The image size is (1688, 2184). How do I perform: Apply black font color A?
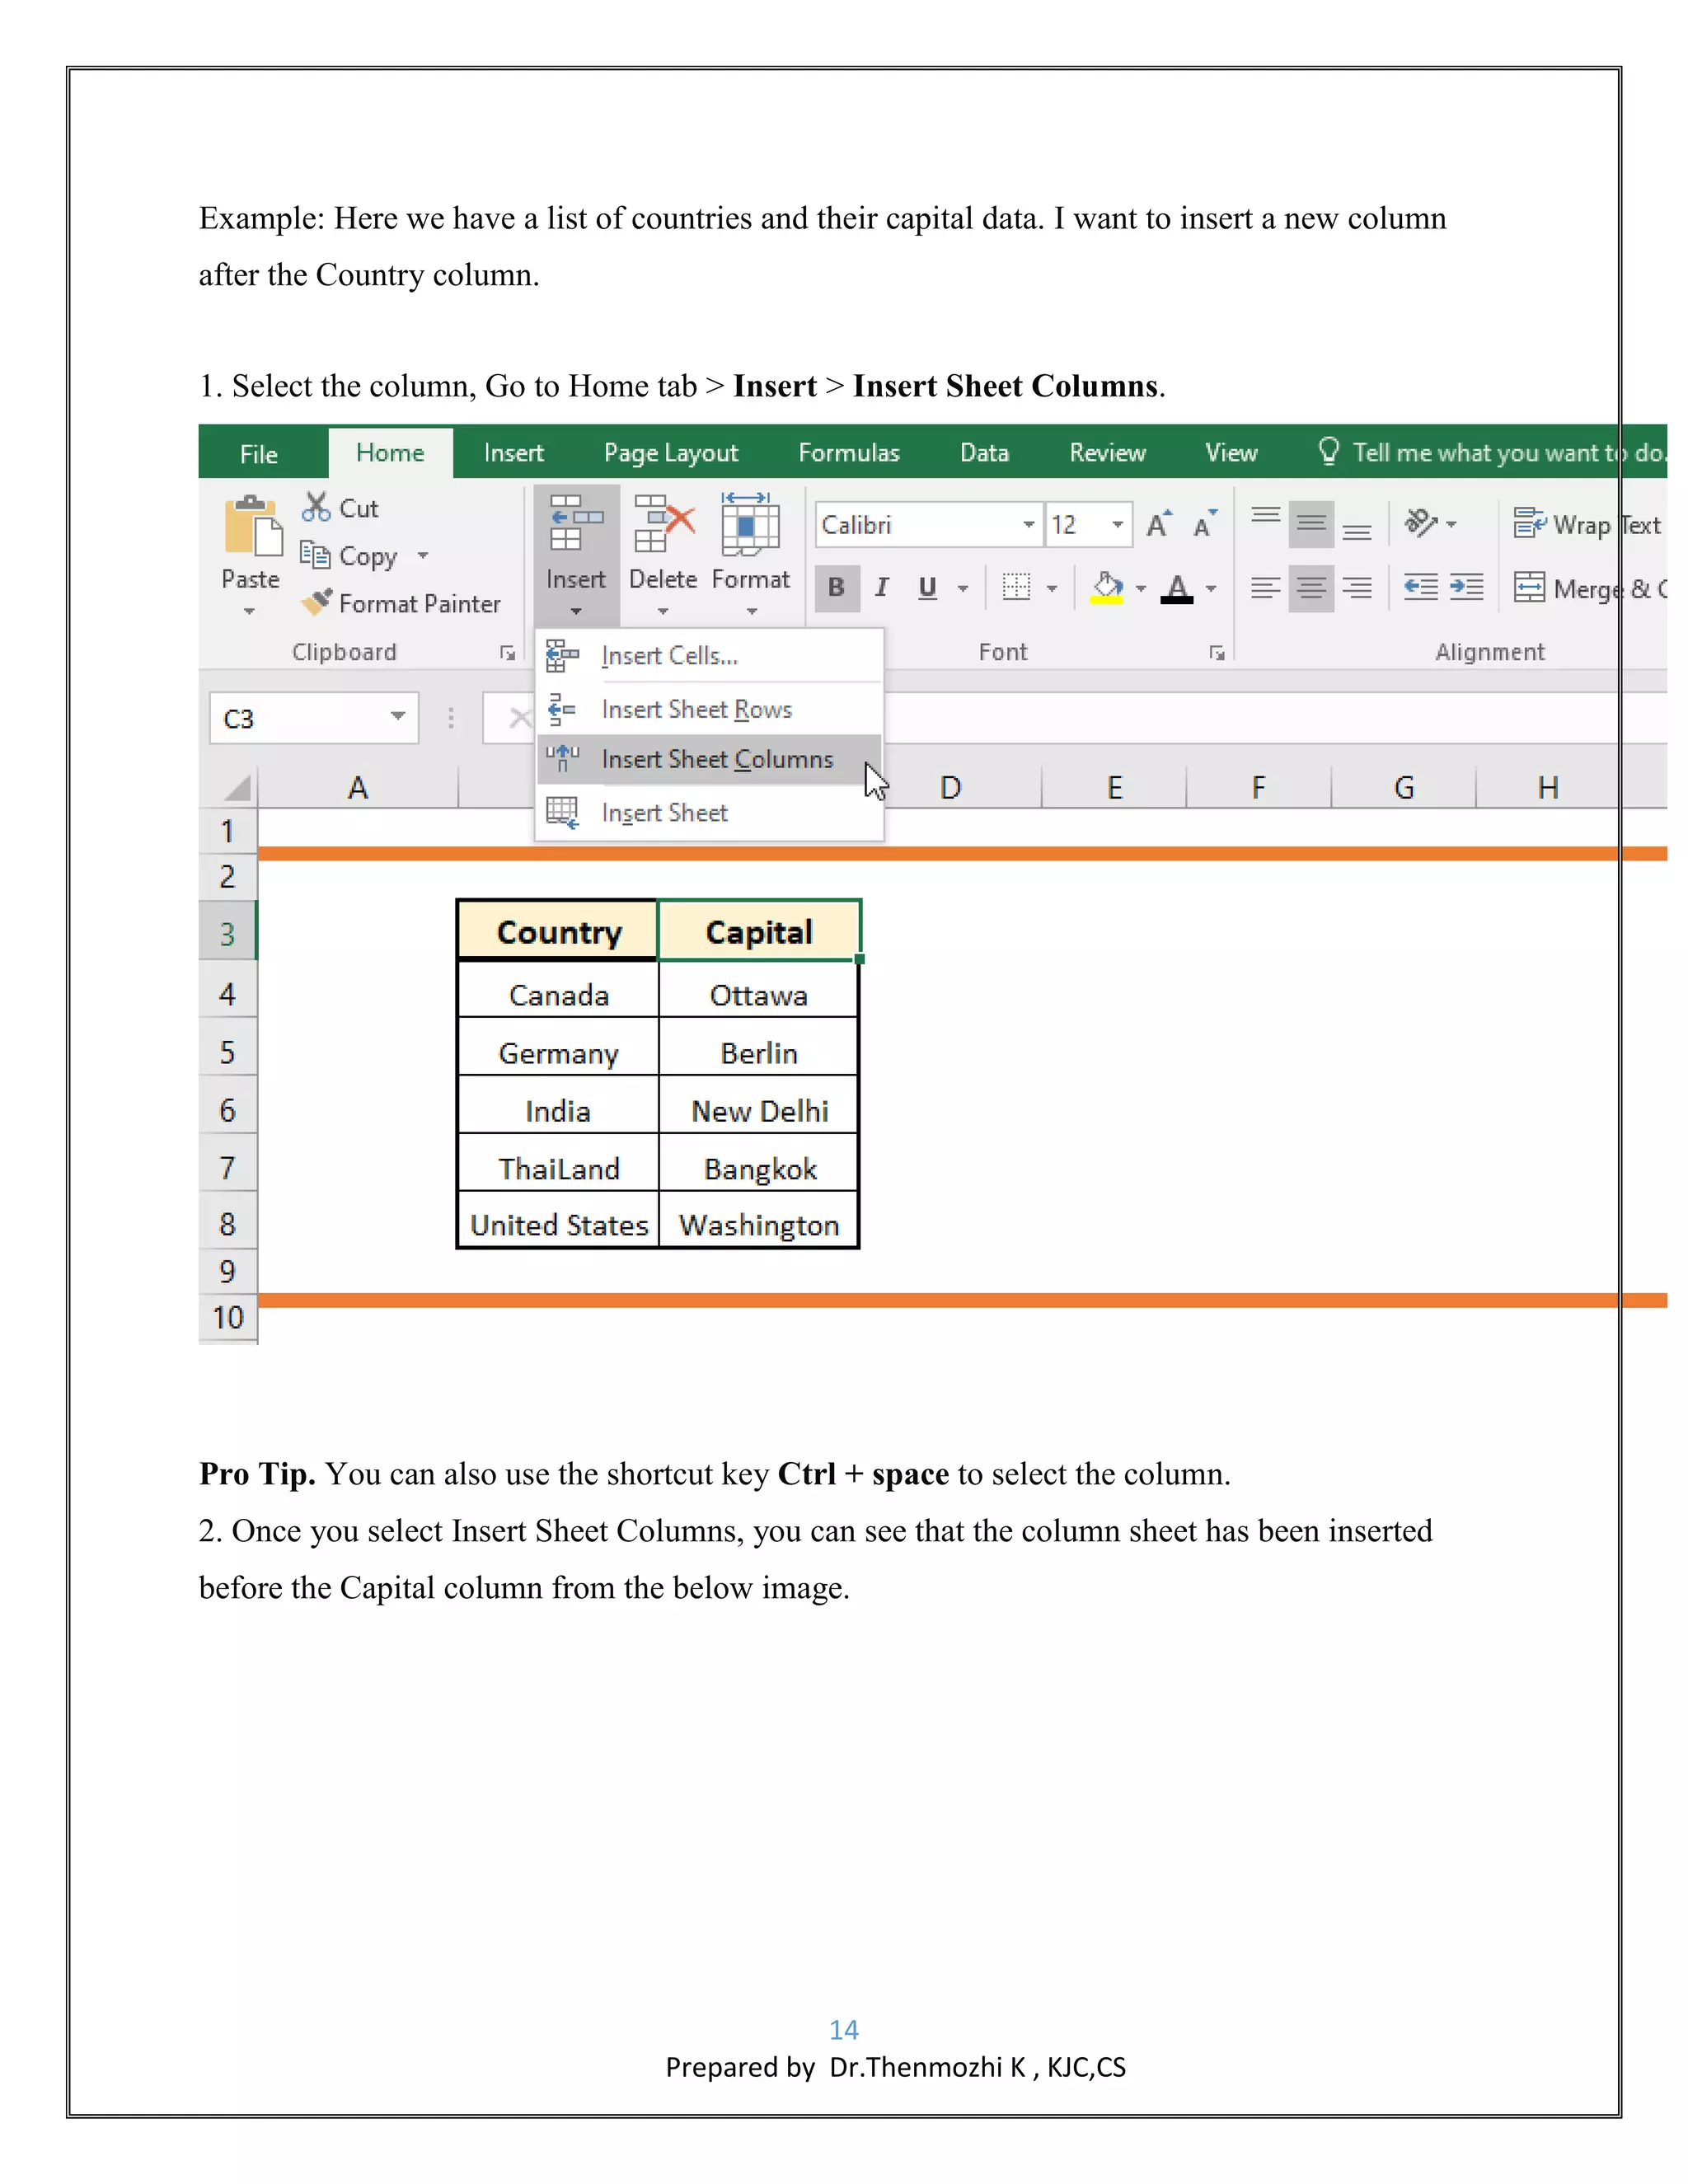[x=1177, y=588]
